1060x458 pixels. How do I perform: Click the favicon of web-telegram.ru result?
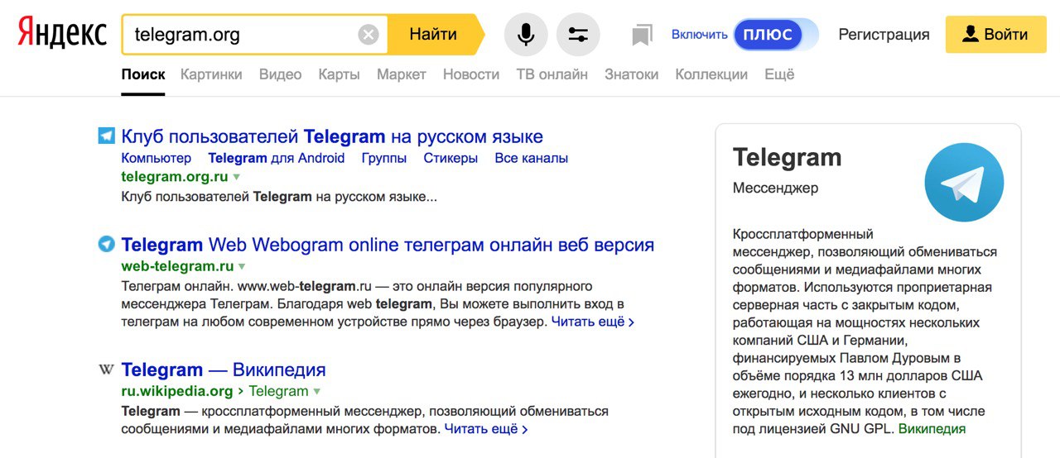[106, 244]
